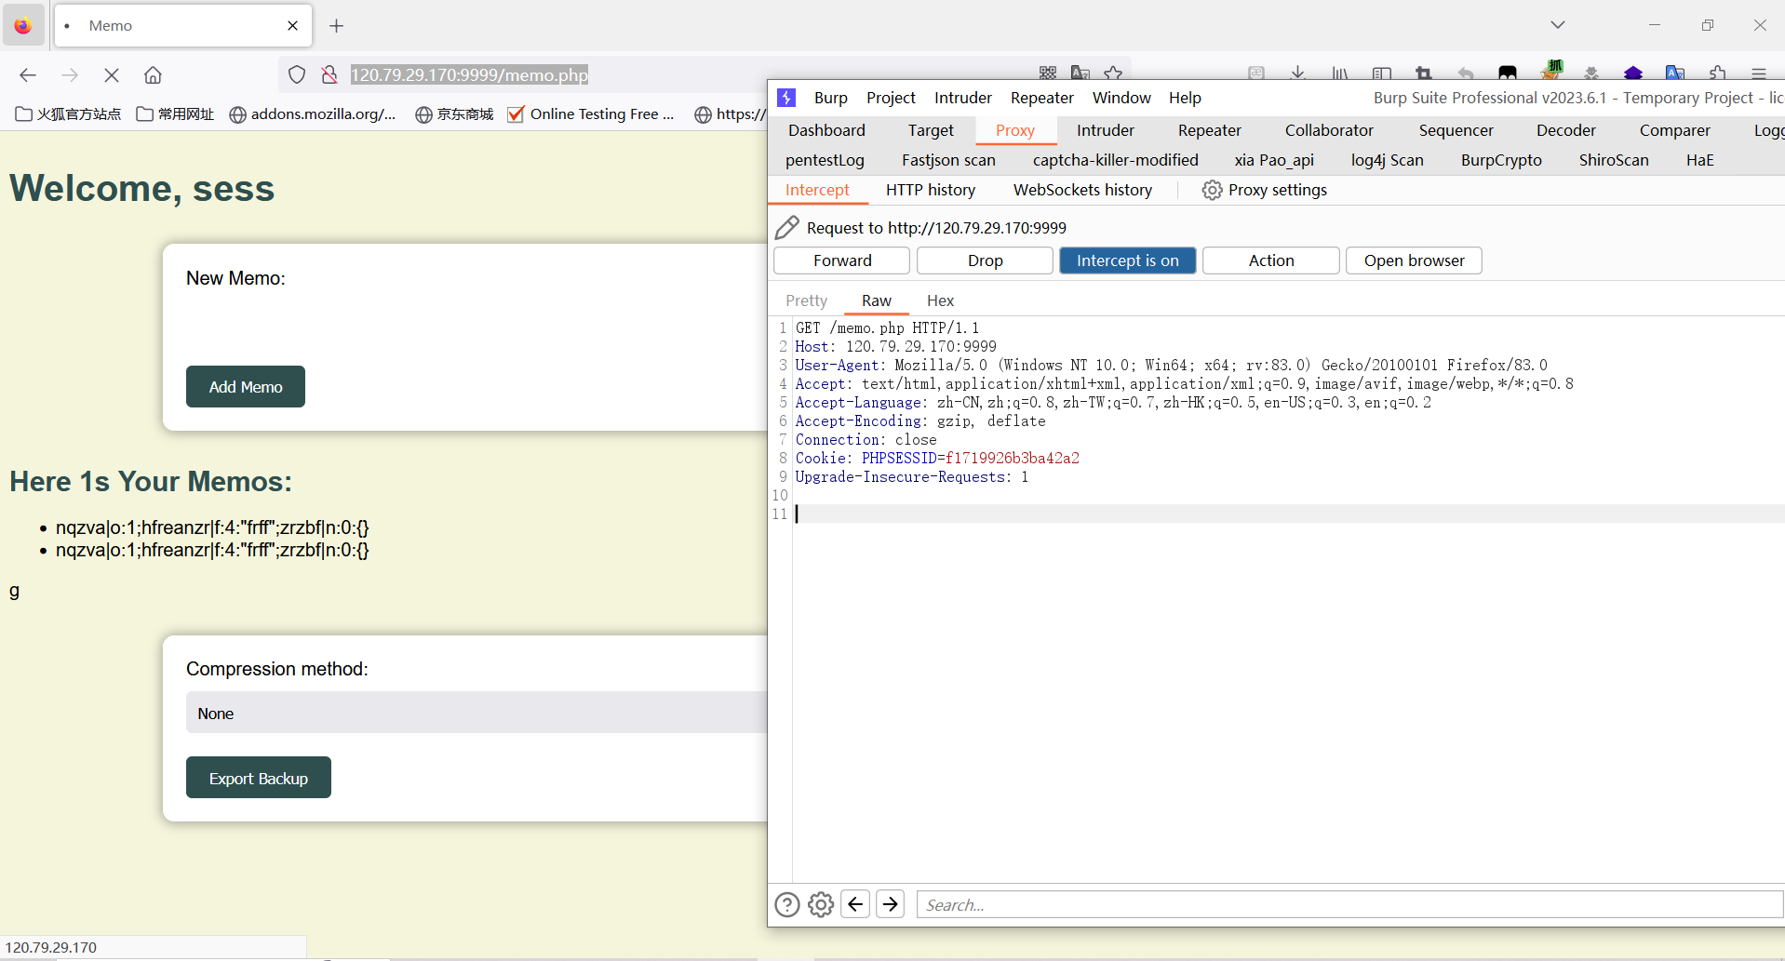Open the HaE extension tab
This screenshot has width=1785, height=961.
point(1699,160)
